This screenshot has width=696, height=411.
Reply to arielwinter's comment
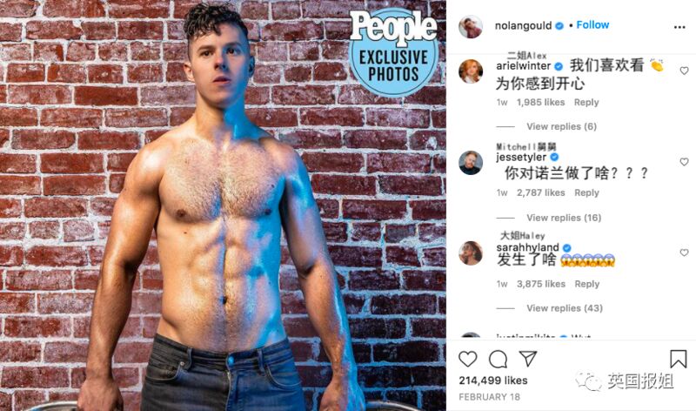coord(586,102)
